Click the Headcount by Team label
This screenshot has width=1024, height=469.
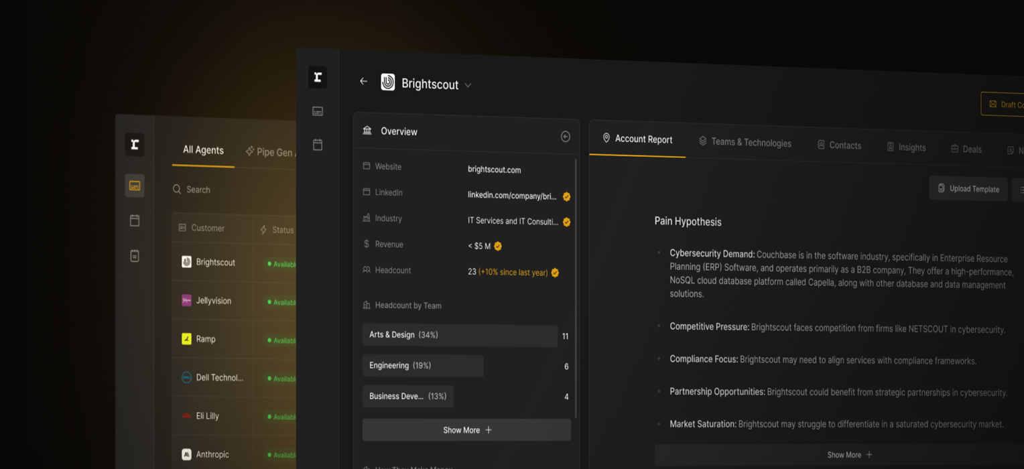click(x=407, y=306)
